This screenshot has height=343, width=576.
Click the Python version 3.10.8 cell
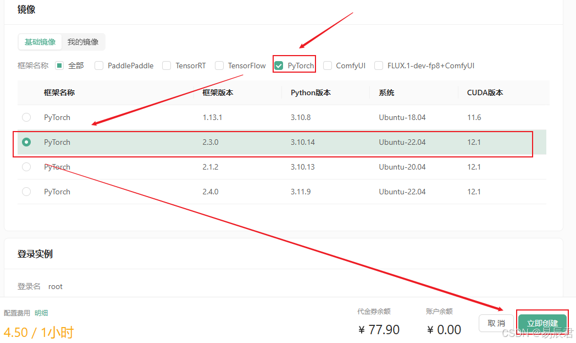[301, 117]
